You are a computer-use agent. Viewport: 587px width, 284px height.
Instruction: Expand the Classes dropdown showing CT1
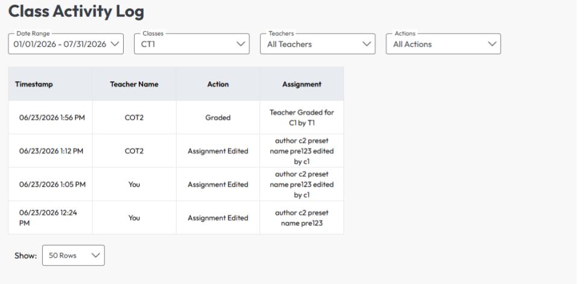pos(192,44)
